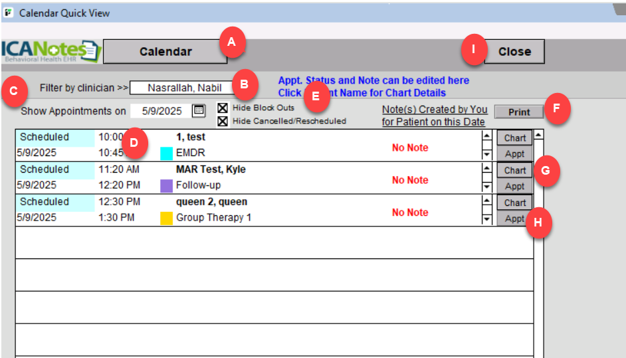
Task: Click the 1:30 PM end time
Action: 116,217
